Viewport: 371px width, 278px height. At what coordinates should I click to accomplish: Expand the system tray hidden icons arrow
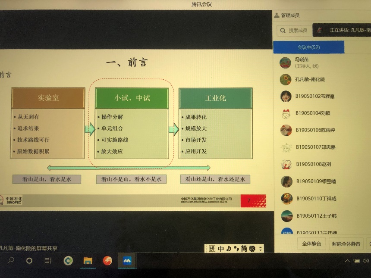347,261
